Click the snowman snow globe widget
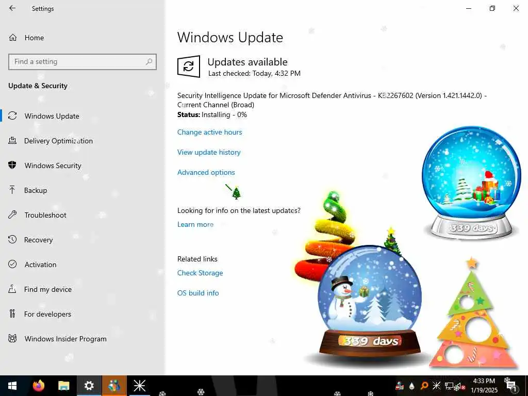Viewport: 528px width, 396px height. coord(370,301)
